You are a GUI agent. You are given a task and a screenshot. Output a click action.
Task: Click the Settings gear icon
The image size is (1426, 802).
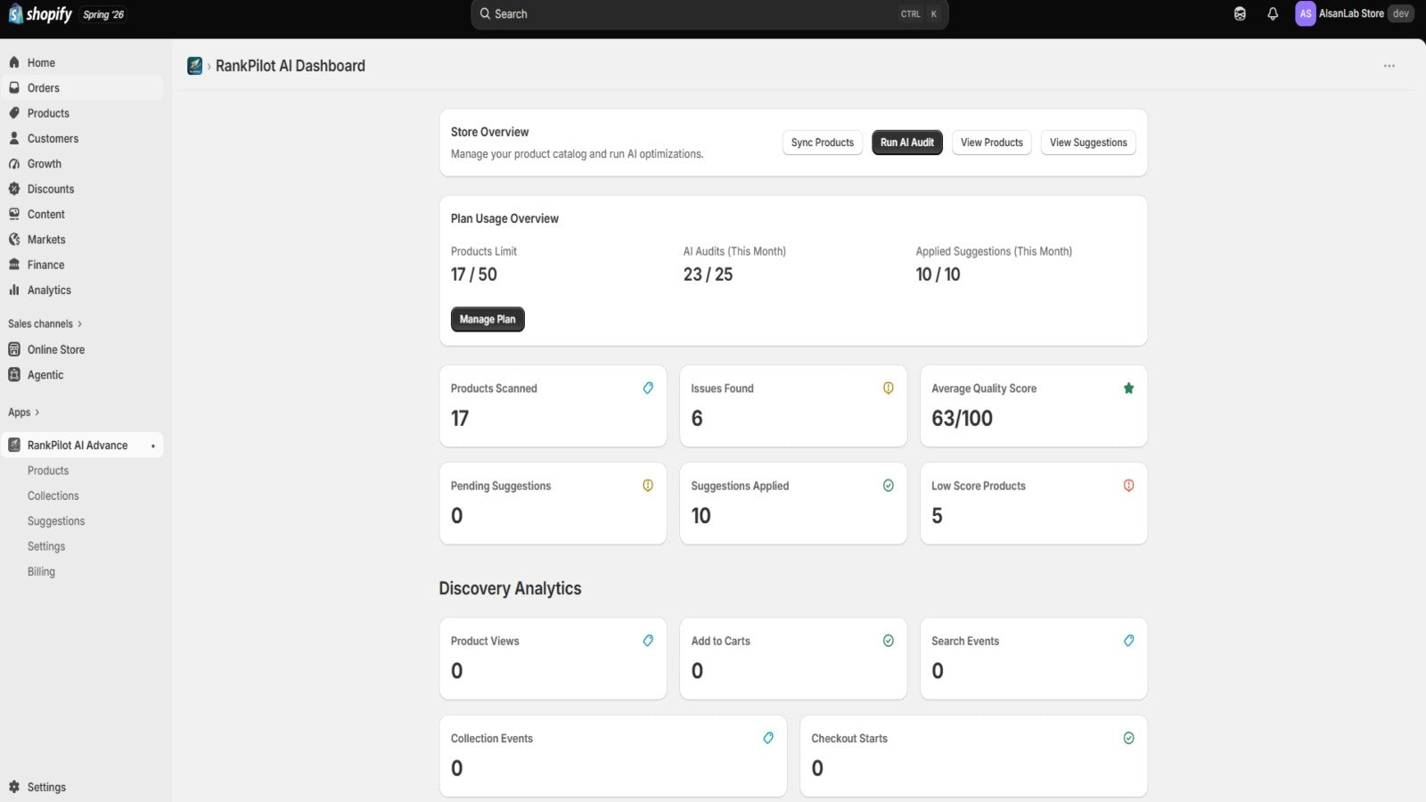pyautogui.click(x=14, y=787)
